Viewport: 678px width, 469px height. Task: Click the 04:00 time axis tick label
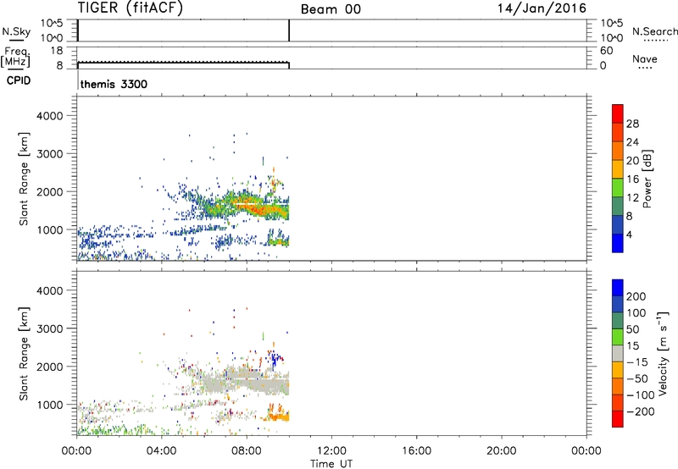(161, 451)
